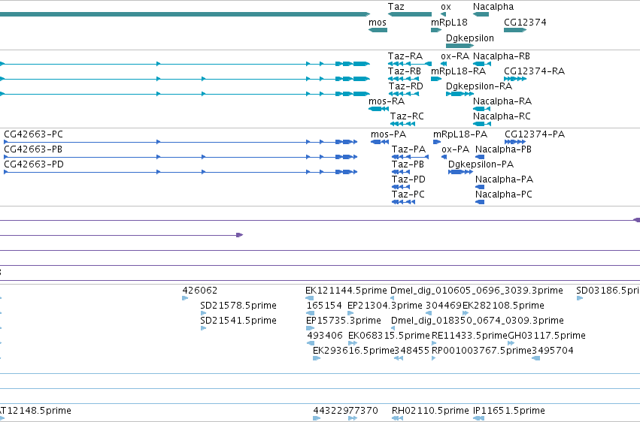
Task: Select the ox-PA protein feature
Action: (x=444, y=157)
